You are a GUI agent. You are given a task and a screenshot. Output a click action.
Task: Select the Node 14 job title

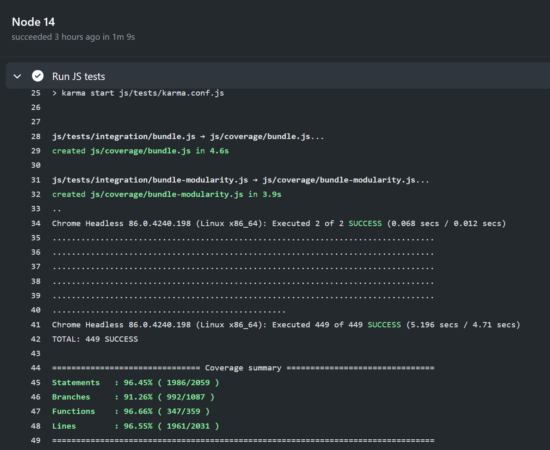point(33,22)
